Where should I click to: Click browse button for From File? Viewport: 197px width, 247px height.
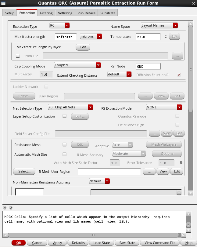177,56
